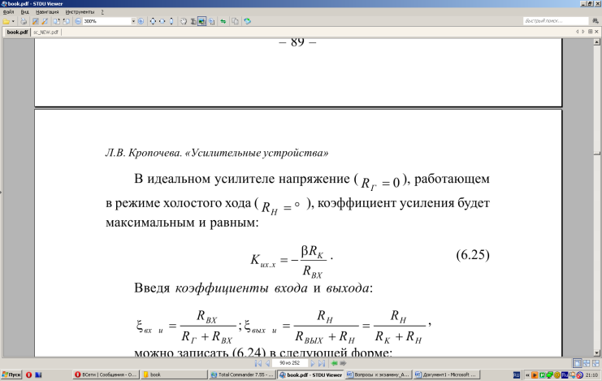
Task: Open the book folder taskbar button
Action: pos(174,375)
